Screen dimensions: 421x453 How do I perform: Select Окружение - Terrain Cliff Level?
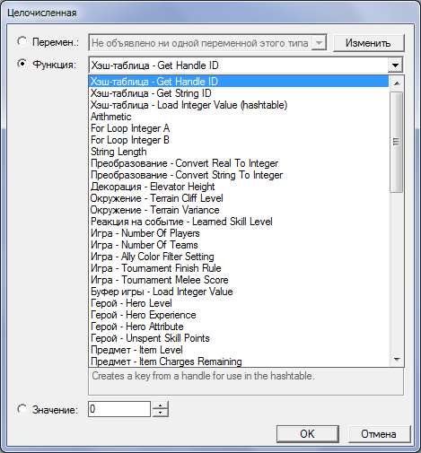[x=239, y=198]
